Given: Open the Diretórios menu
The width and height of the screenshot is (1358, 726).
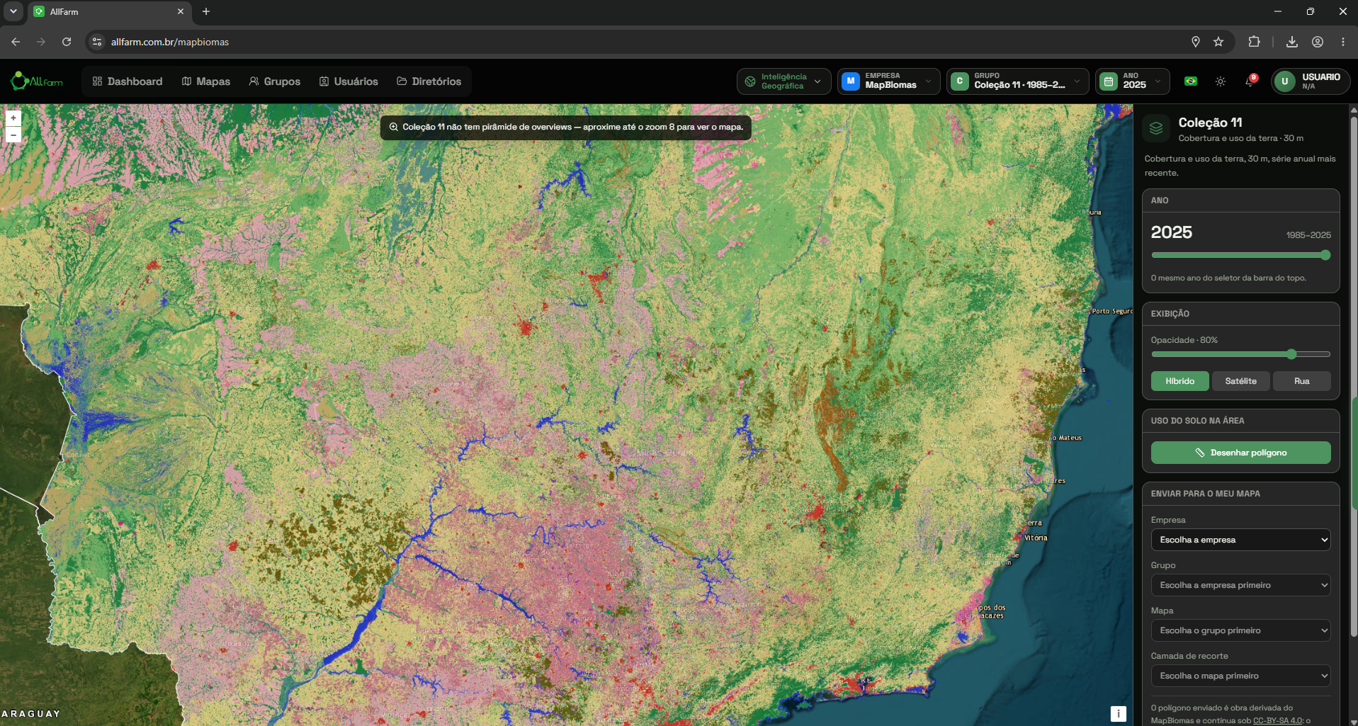Looking at the screenshot, I should click(x=429, y=81).
